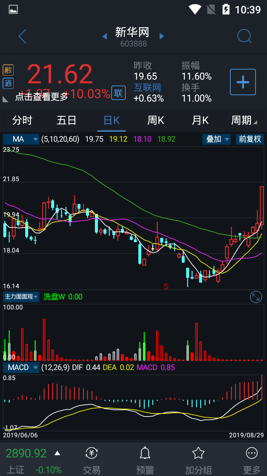Expand chart to fullscreen with arrows icon

256,297
